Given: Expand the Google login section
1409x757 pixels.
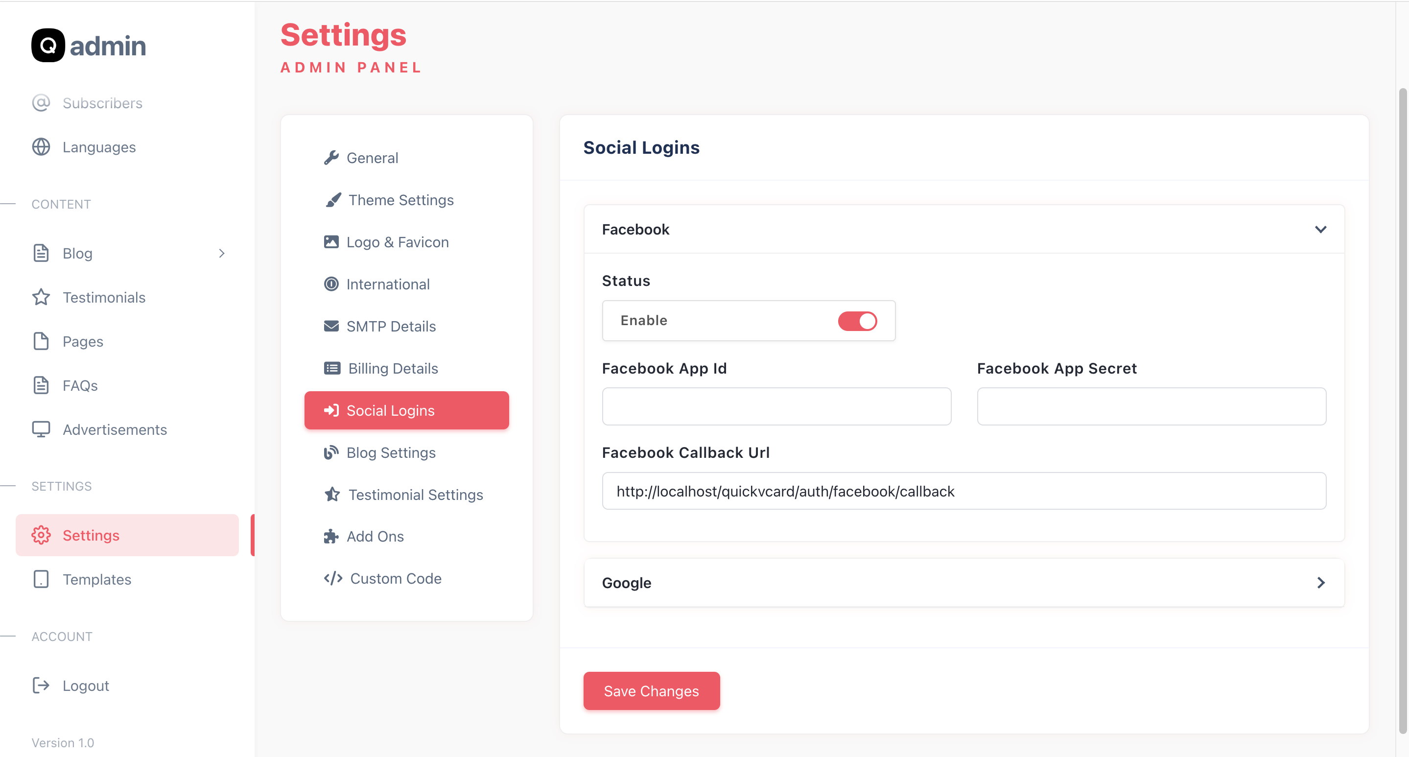Looking at the screenshot, I should tap(1320, 583).
